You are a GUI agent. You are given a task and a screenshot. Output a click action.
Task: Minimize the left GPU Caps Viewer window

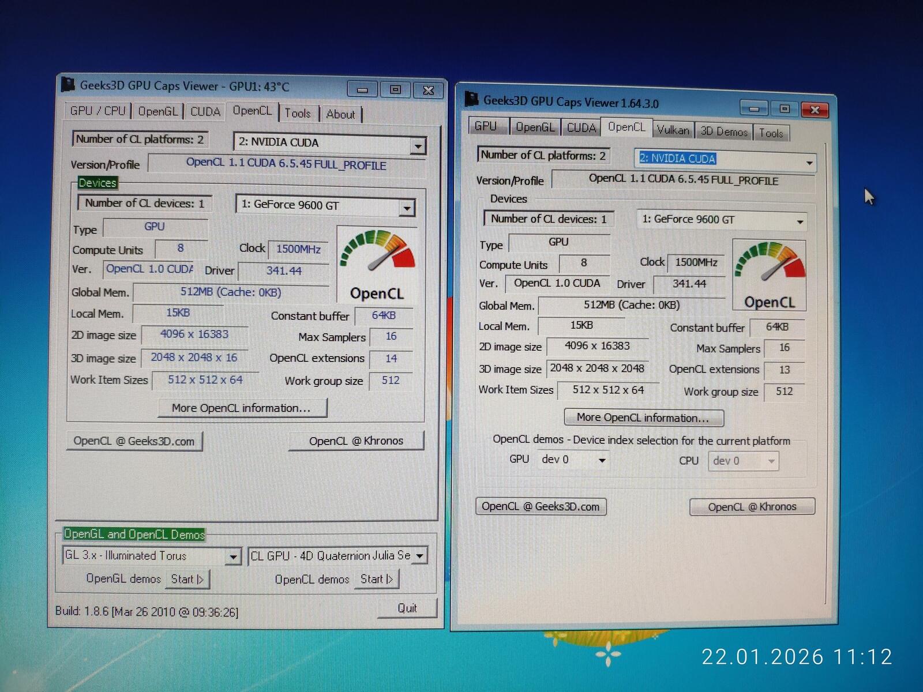pos(362,90)
